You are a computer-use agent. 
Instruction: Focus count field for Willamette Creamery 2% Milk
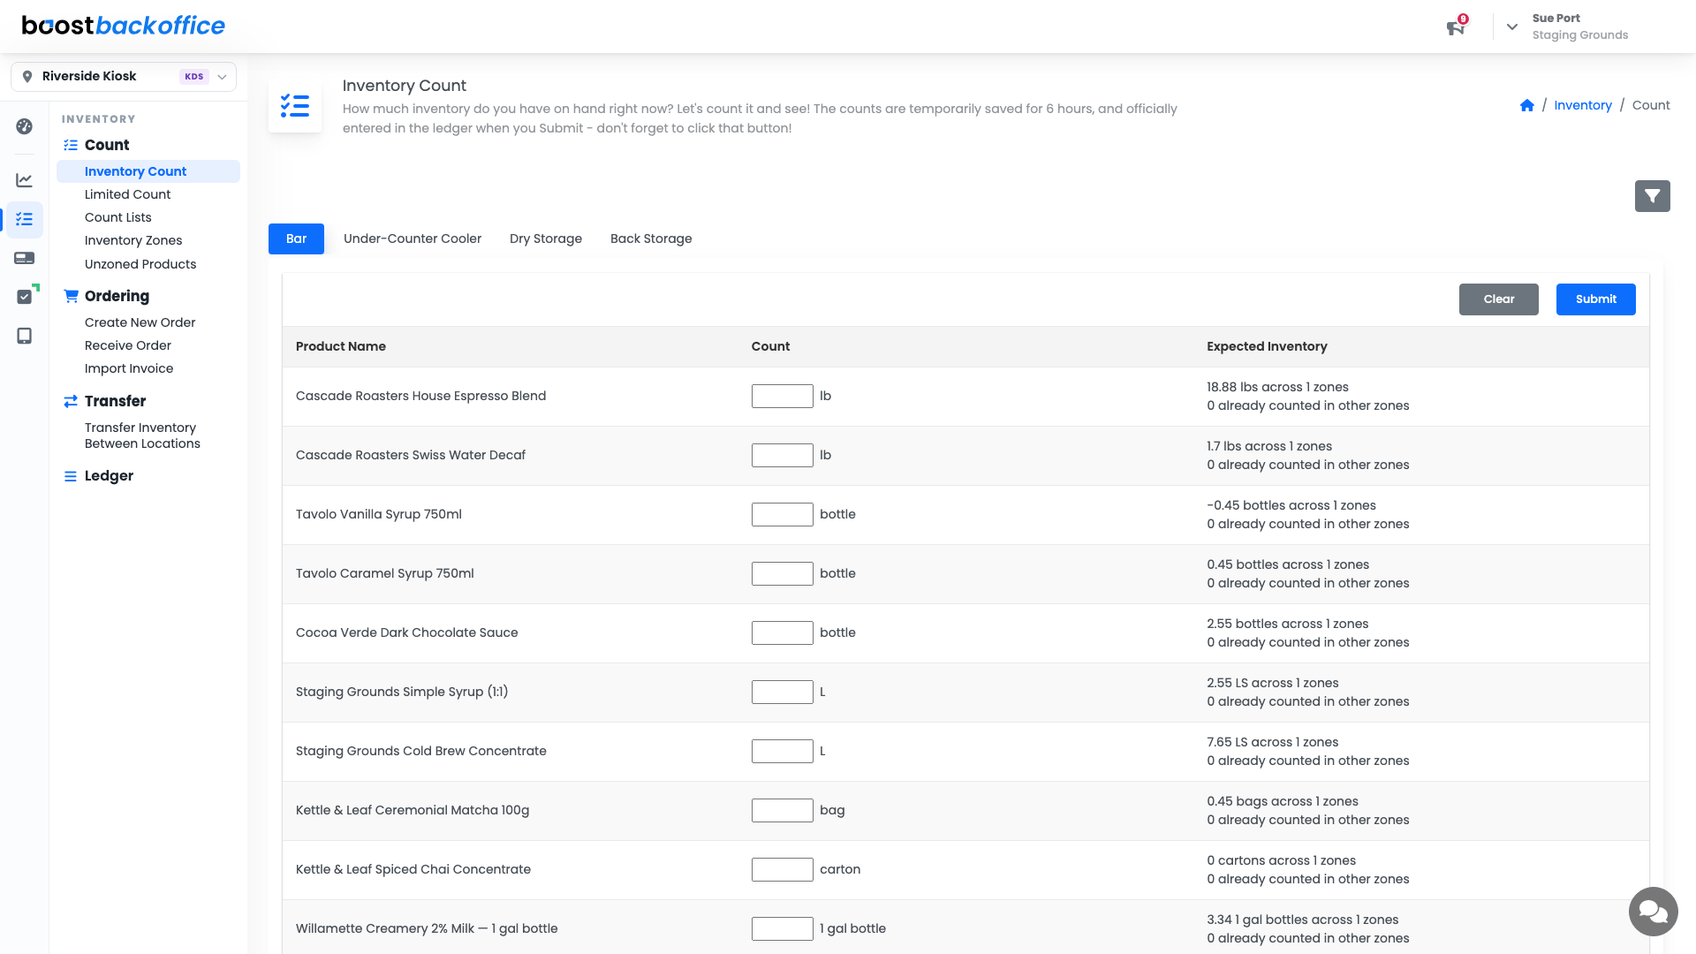[x=783, y=929]
